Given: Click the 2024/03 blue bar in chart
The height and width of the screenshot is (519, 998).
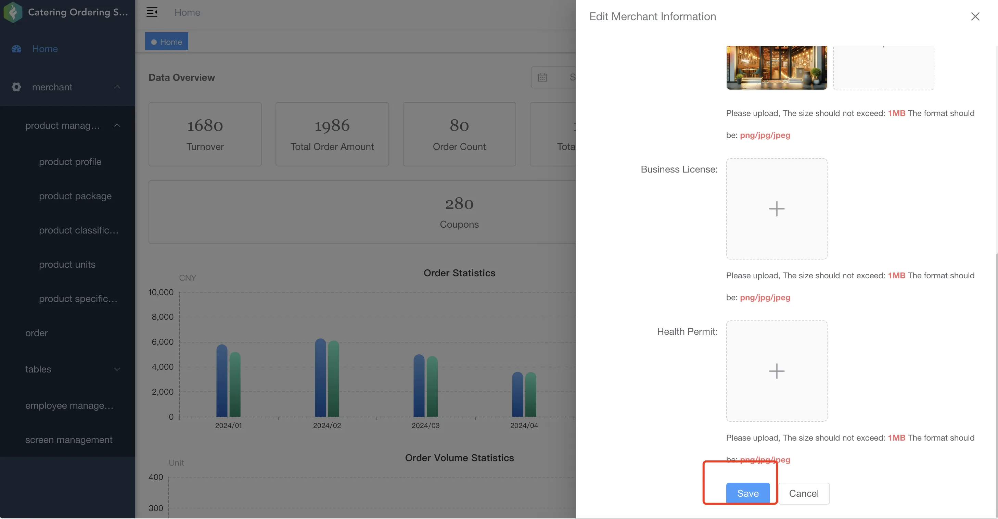Looking at the screenshot, I should tap(419, 385).
